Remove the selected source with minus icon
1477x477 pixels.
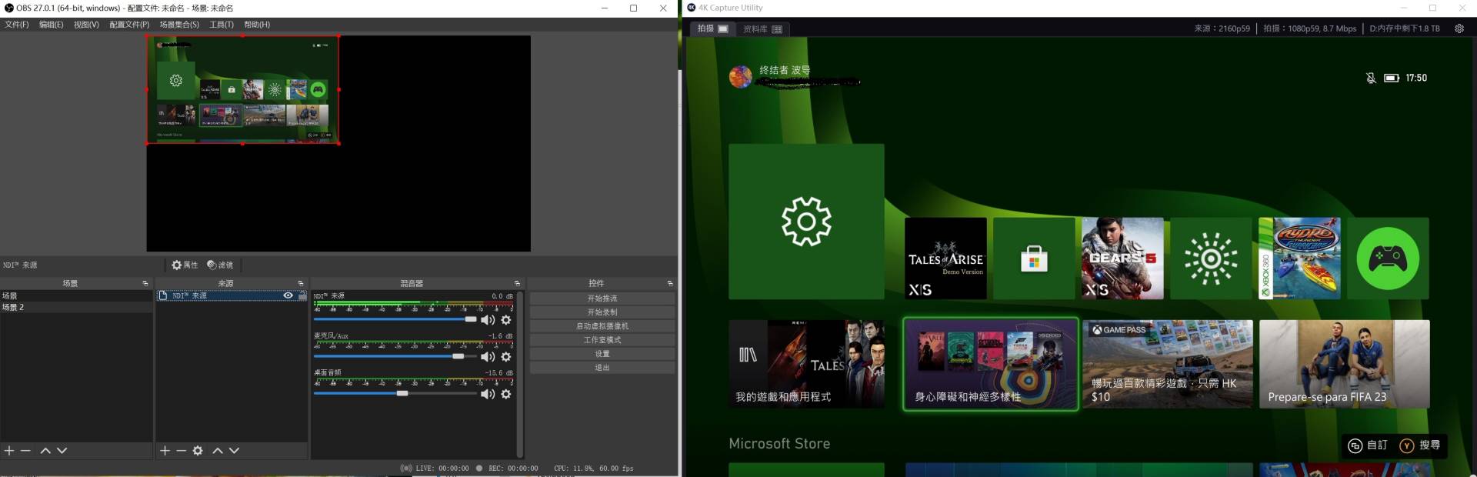(x=182, y=451)
